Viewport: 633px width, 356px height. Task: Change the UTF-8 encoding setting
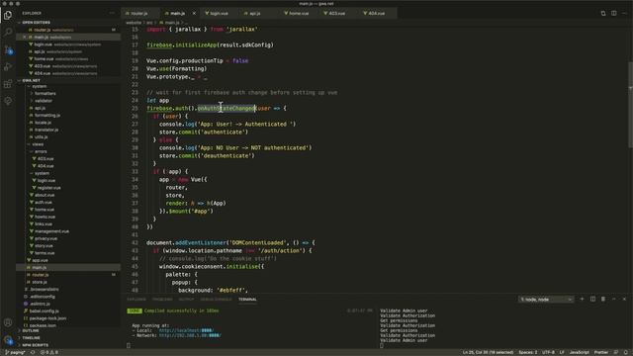(548, 352)
